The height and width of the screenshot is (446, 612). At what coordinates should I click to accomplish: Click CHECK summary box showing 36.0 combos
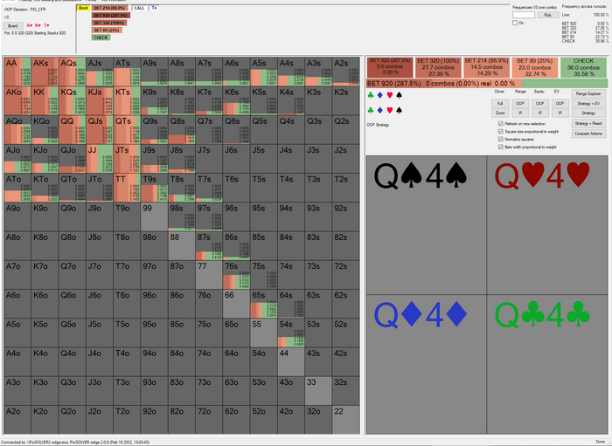coord(583,67)
